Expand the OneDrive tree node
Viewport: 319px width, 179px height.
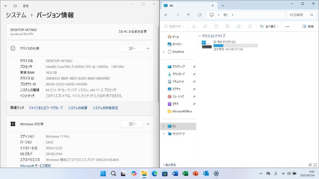pyautogui.click(x=164, y=52)
